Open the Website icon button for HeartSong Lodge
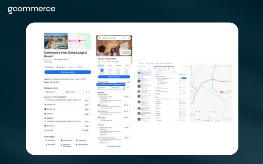The height and width of the screenshot is (164, 263). [x=49, y=67]
